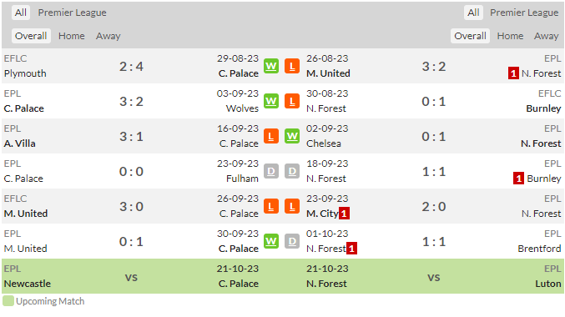Open the upcoming Newcastle vs C. Palace match
The width and height of the screenshot is (565, 317).
132,276
